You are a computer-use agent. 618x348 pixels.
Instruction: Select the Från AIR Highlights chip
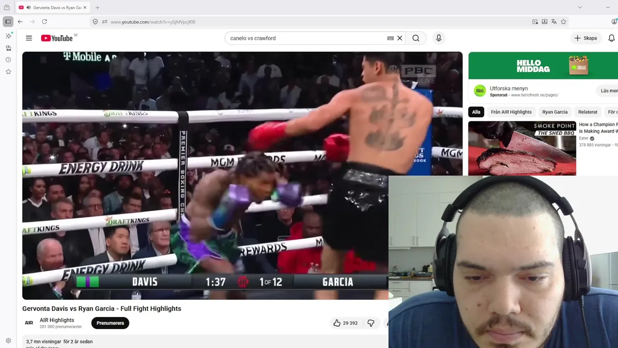[x=511, y=112]
